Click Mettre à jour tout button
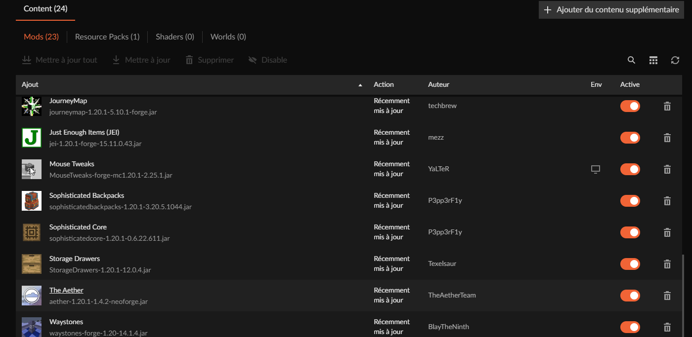Screen dimensions: 692x337 (x=60, y=60)
